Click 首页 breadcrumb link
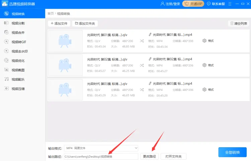 tap(51, 14)
